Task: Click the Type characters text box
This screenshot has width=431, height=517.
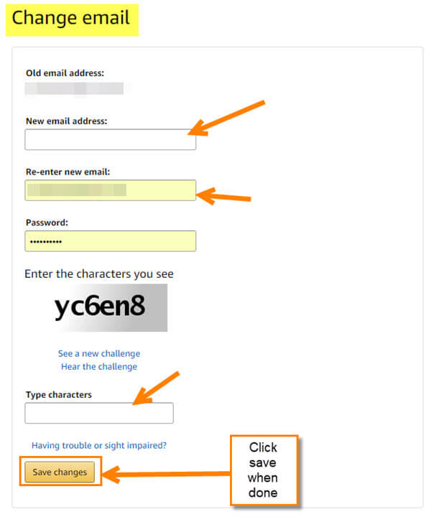Action: pos(99,413)
